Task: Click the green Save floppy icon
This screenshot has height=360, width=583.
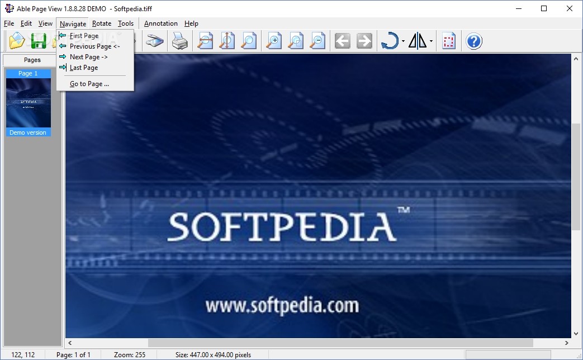Action: pos(39,41)
